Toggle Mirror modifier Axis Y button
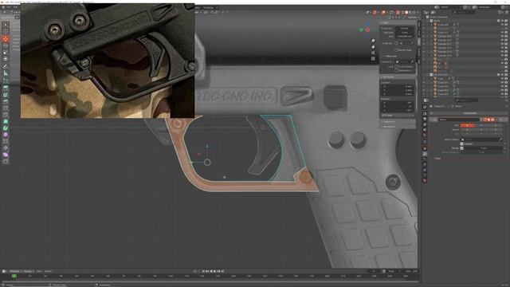The height and width of the screenshot is (287, 510). [x=481, y=125]
